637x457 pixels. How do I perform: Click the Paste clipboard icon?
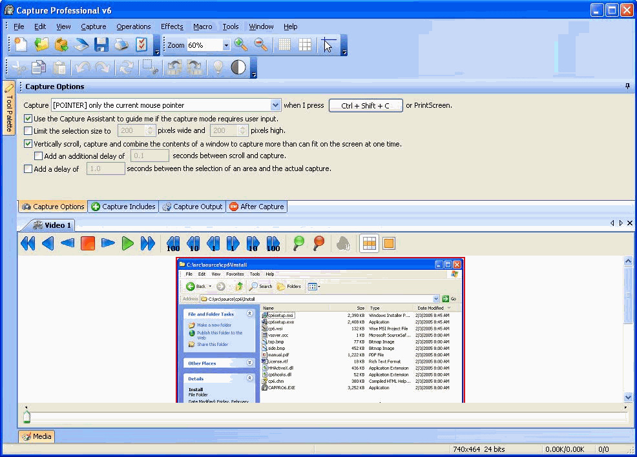click(x=59, y=67)
